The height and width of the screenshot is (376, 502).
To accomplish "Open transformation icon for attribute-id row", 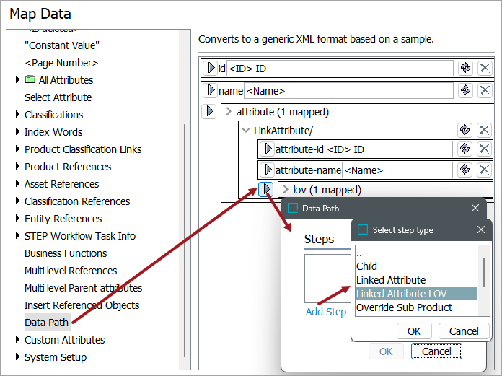I will point(464,149).
